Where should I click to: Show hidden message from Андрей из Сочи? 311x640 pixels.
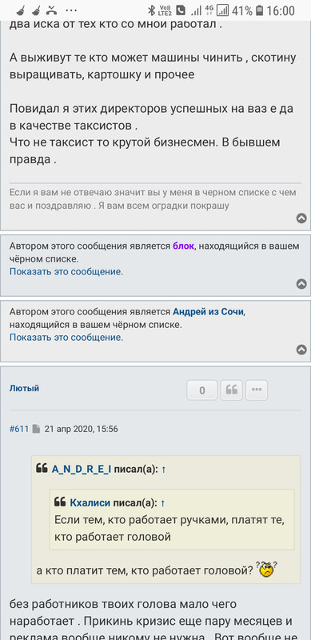66,338
